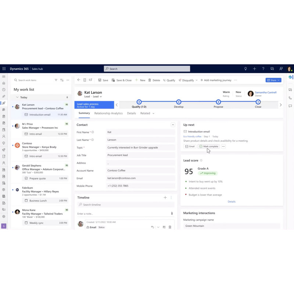Click Qualify in the command bar

(169, 80)
